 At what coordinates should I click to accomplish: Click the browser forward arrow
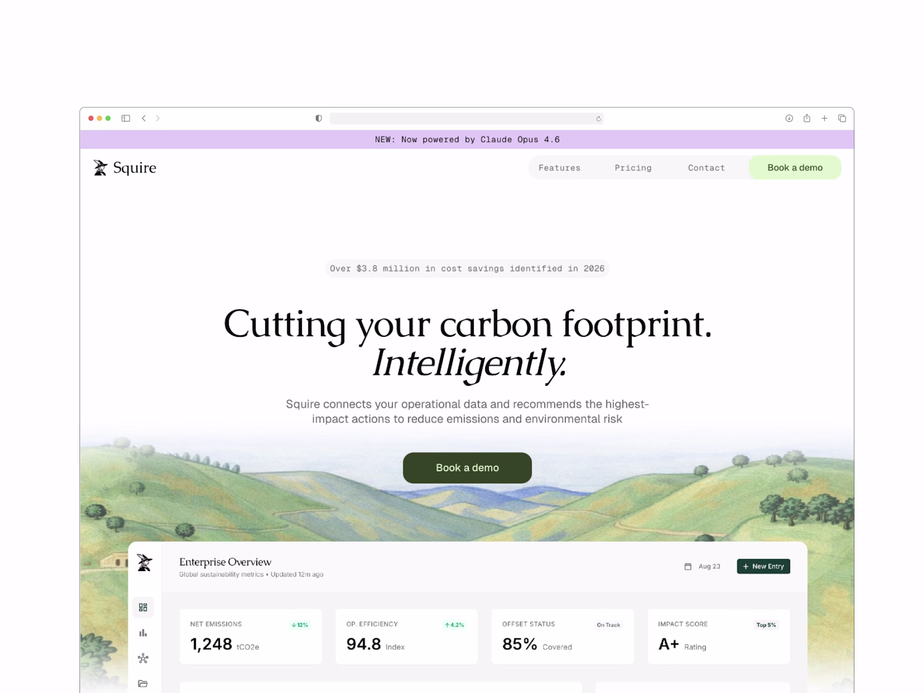click(158, 118)
